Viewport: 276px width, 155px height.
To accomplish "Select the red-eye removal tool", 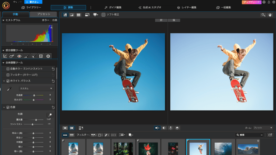I will [x=19, y=56].
